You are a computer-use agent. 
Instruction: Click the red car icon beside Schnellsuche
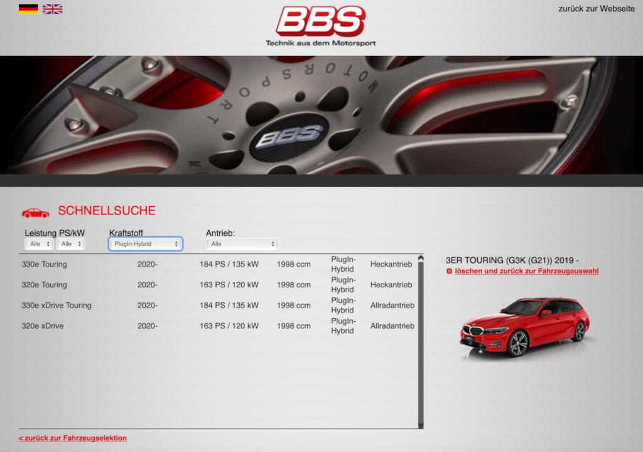[35, 212]
